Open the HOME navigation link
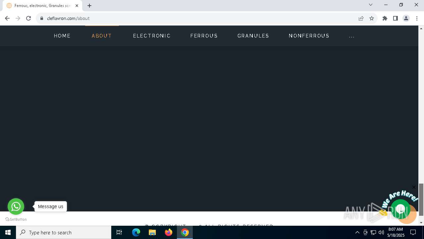The image size is (424, 239). pos(62,36)
